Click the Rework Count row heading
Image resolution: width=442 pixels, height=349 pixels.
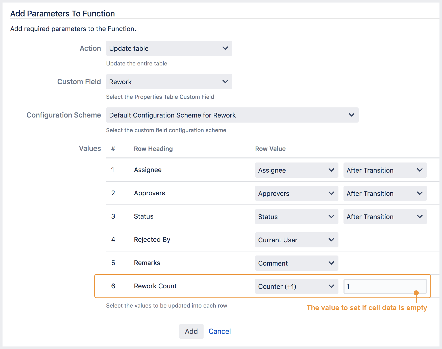tap(155, 286)
